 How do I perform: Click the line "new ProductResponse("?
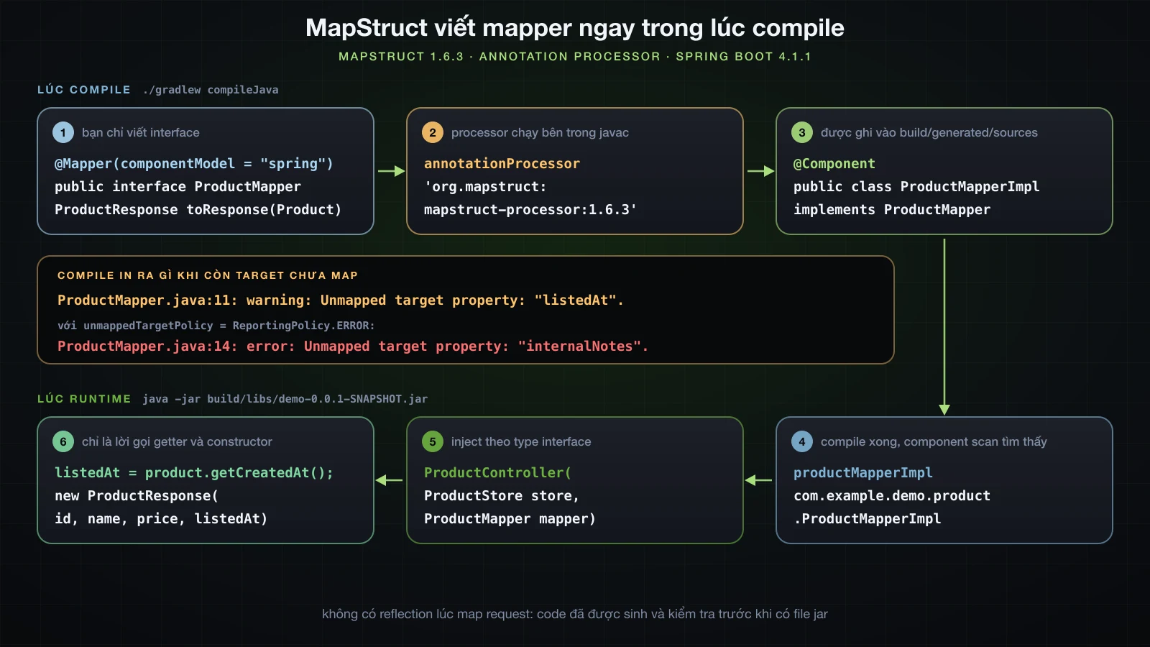click(x=137, y=496)
